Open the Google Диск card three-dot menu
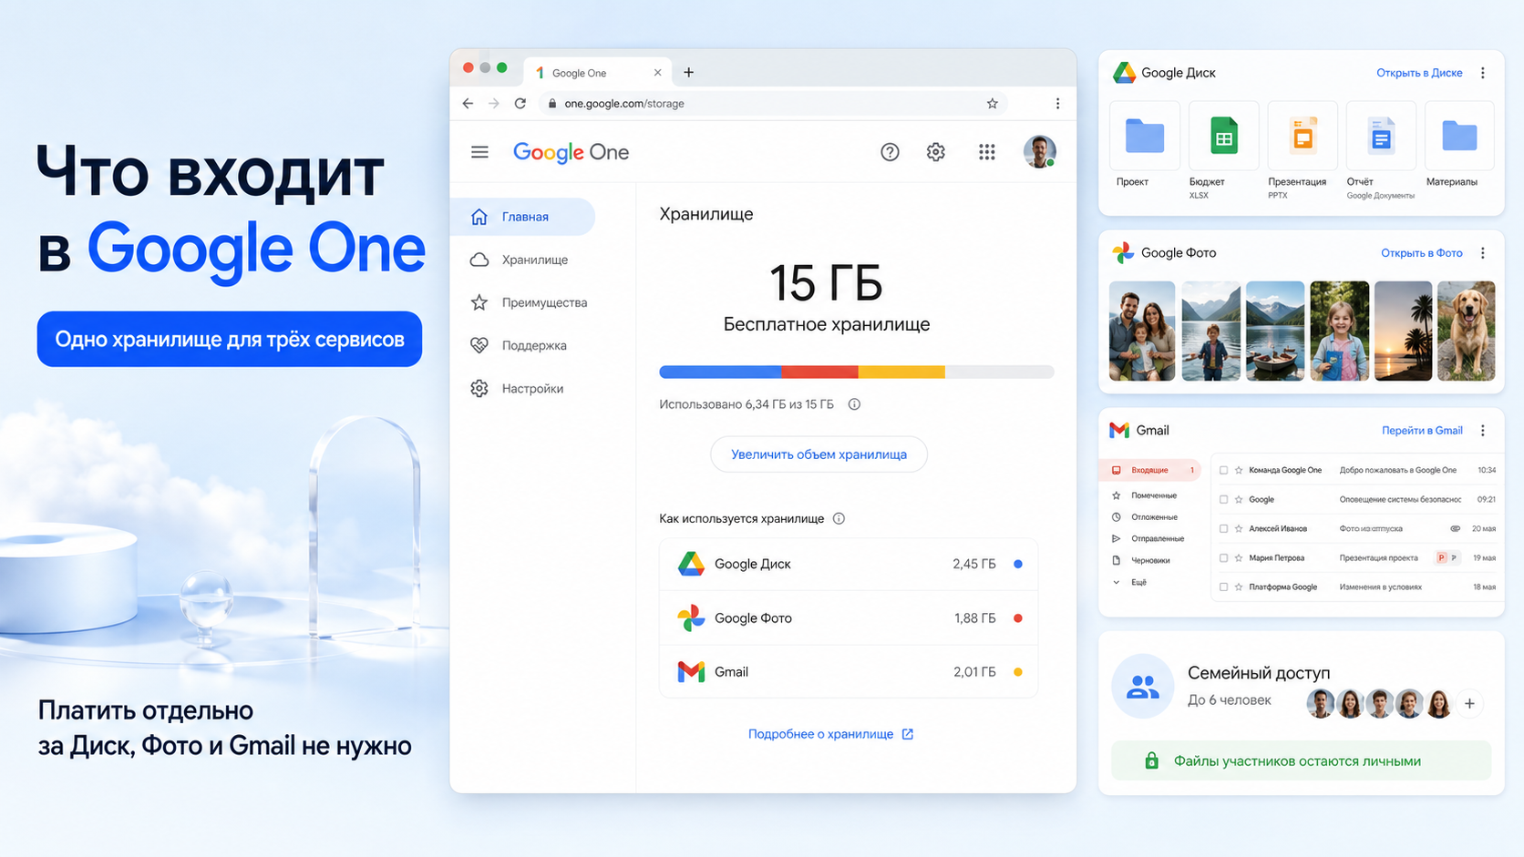This screenshot has height=857, width=1524. click(1483, 73)
